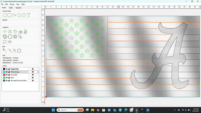The image size is (201, 113).
Task: Click the taskbar Search box
Action: [70, 110]
